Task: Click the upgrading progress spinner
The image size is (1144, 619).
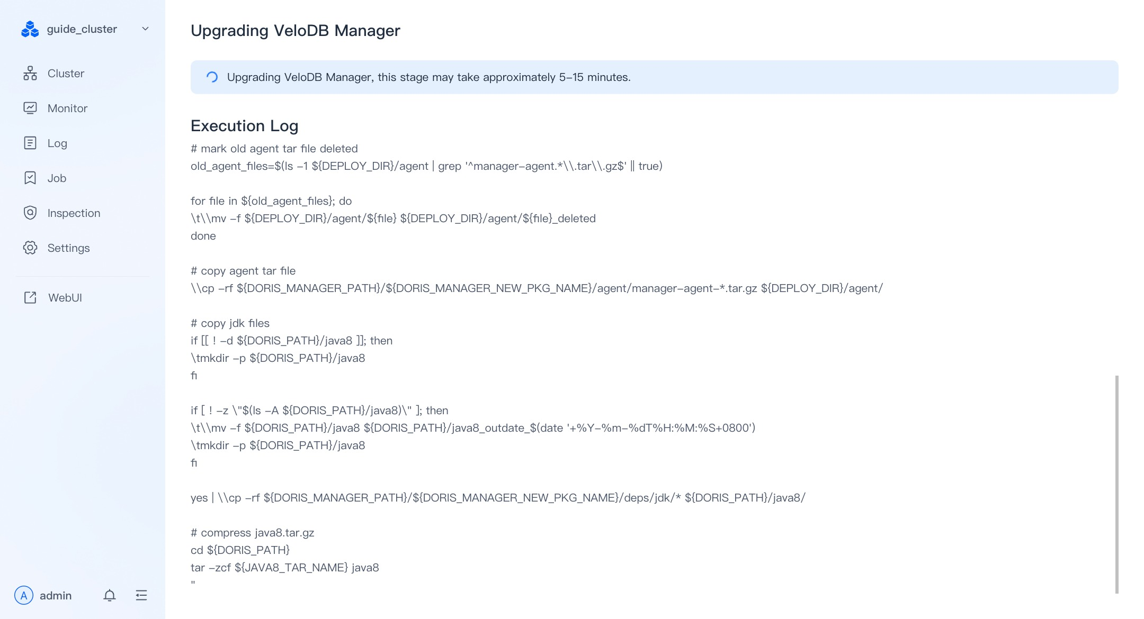Action: [x=212, y=77]
